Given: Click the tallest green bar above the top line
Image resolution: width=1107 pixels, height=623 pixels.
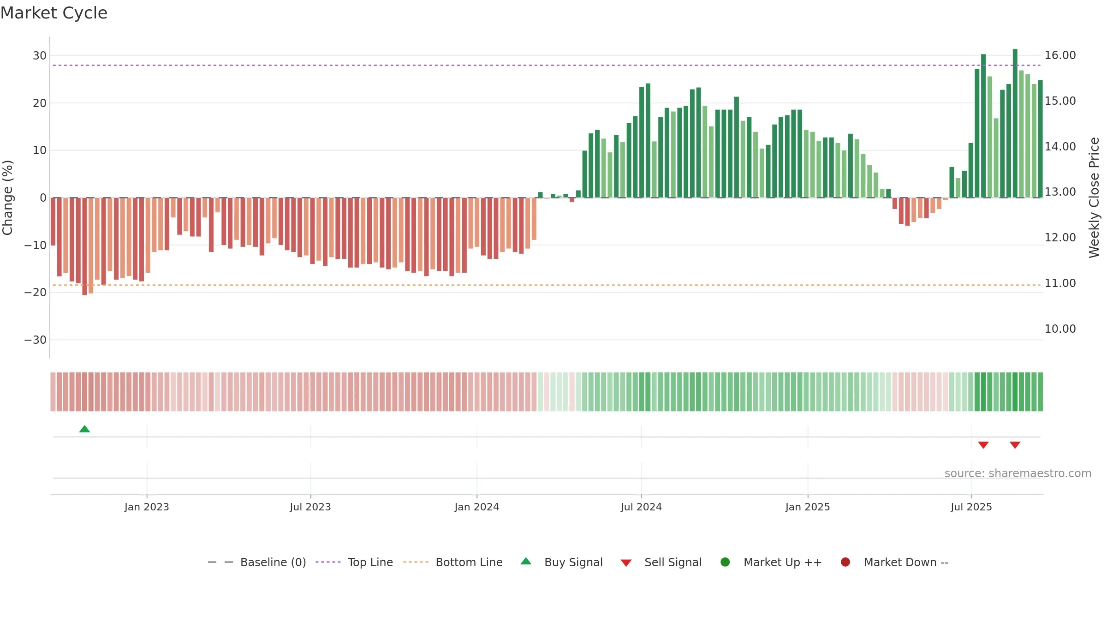Looking at the screenshot, I should [1015, 123].
